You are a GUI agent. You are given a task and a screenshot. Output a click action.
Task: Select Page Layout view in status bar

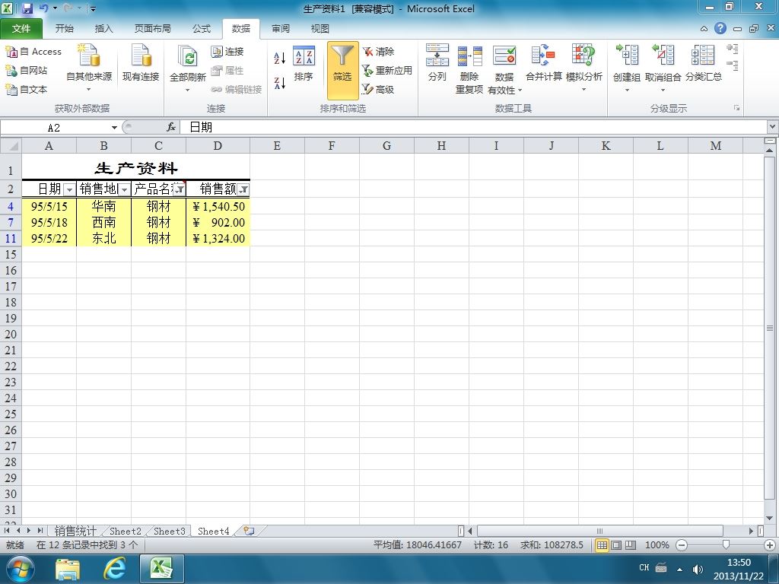pyautogui.click(x=616, y=545)
